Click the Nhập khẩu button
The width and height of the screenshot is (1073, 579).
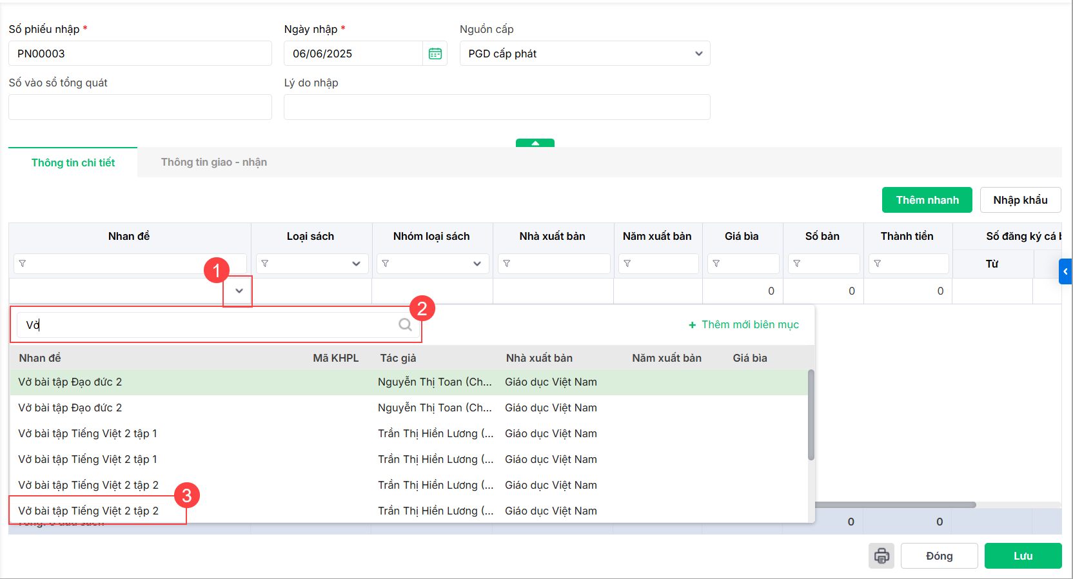tap(1020, 200)
